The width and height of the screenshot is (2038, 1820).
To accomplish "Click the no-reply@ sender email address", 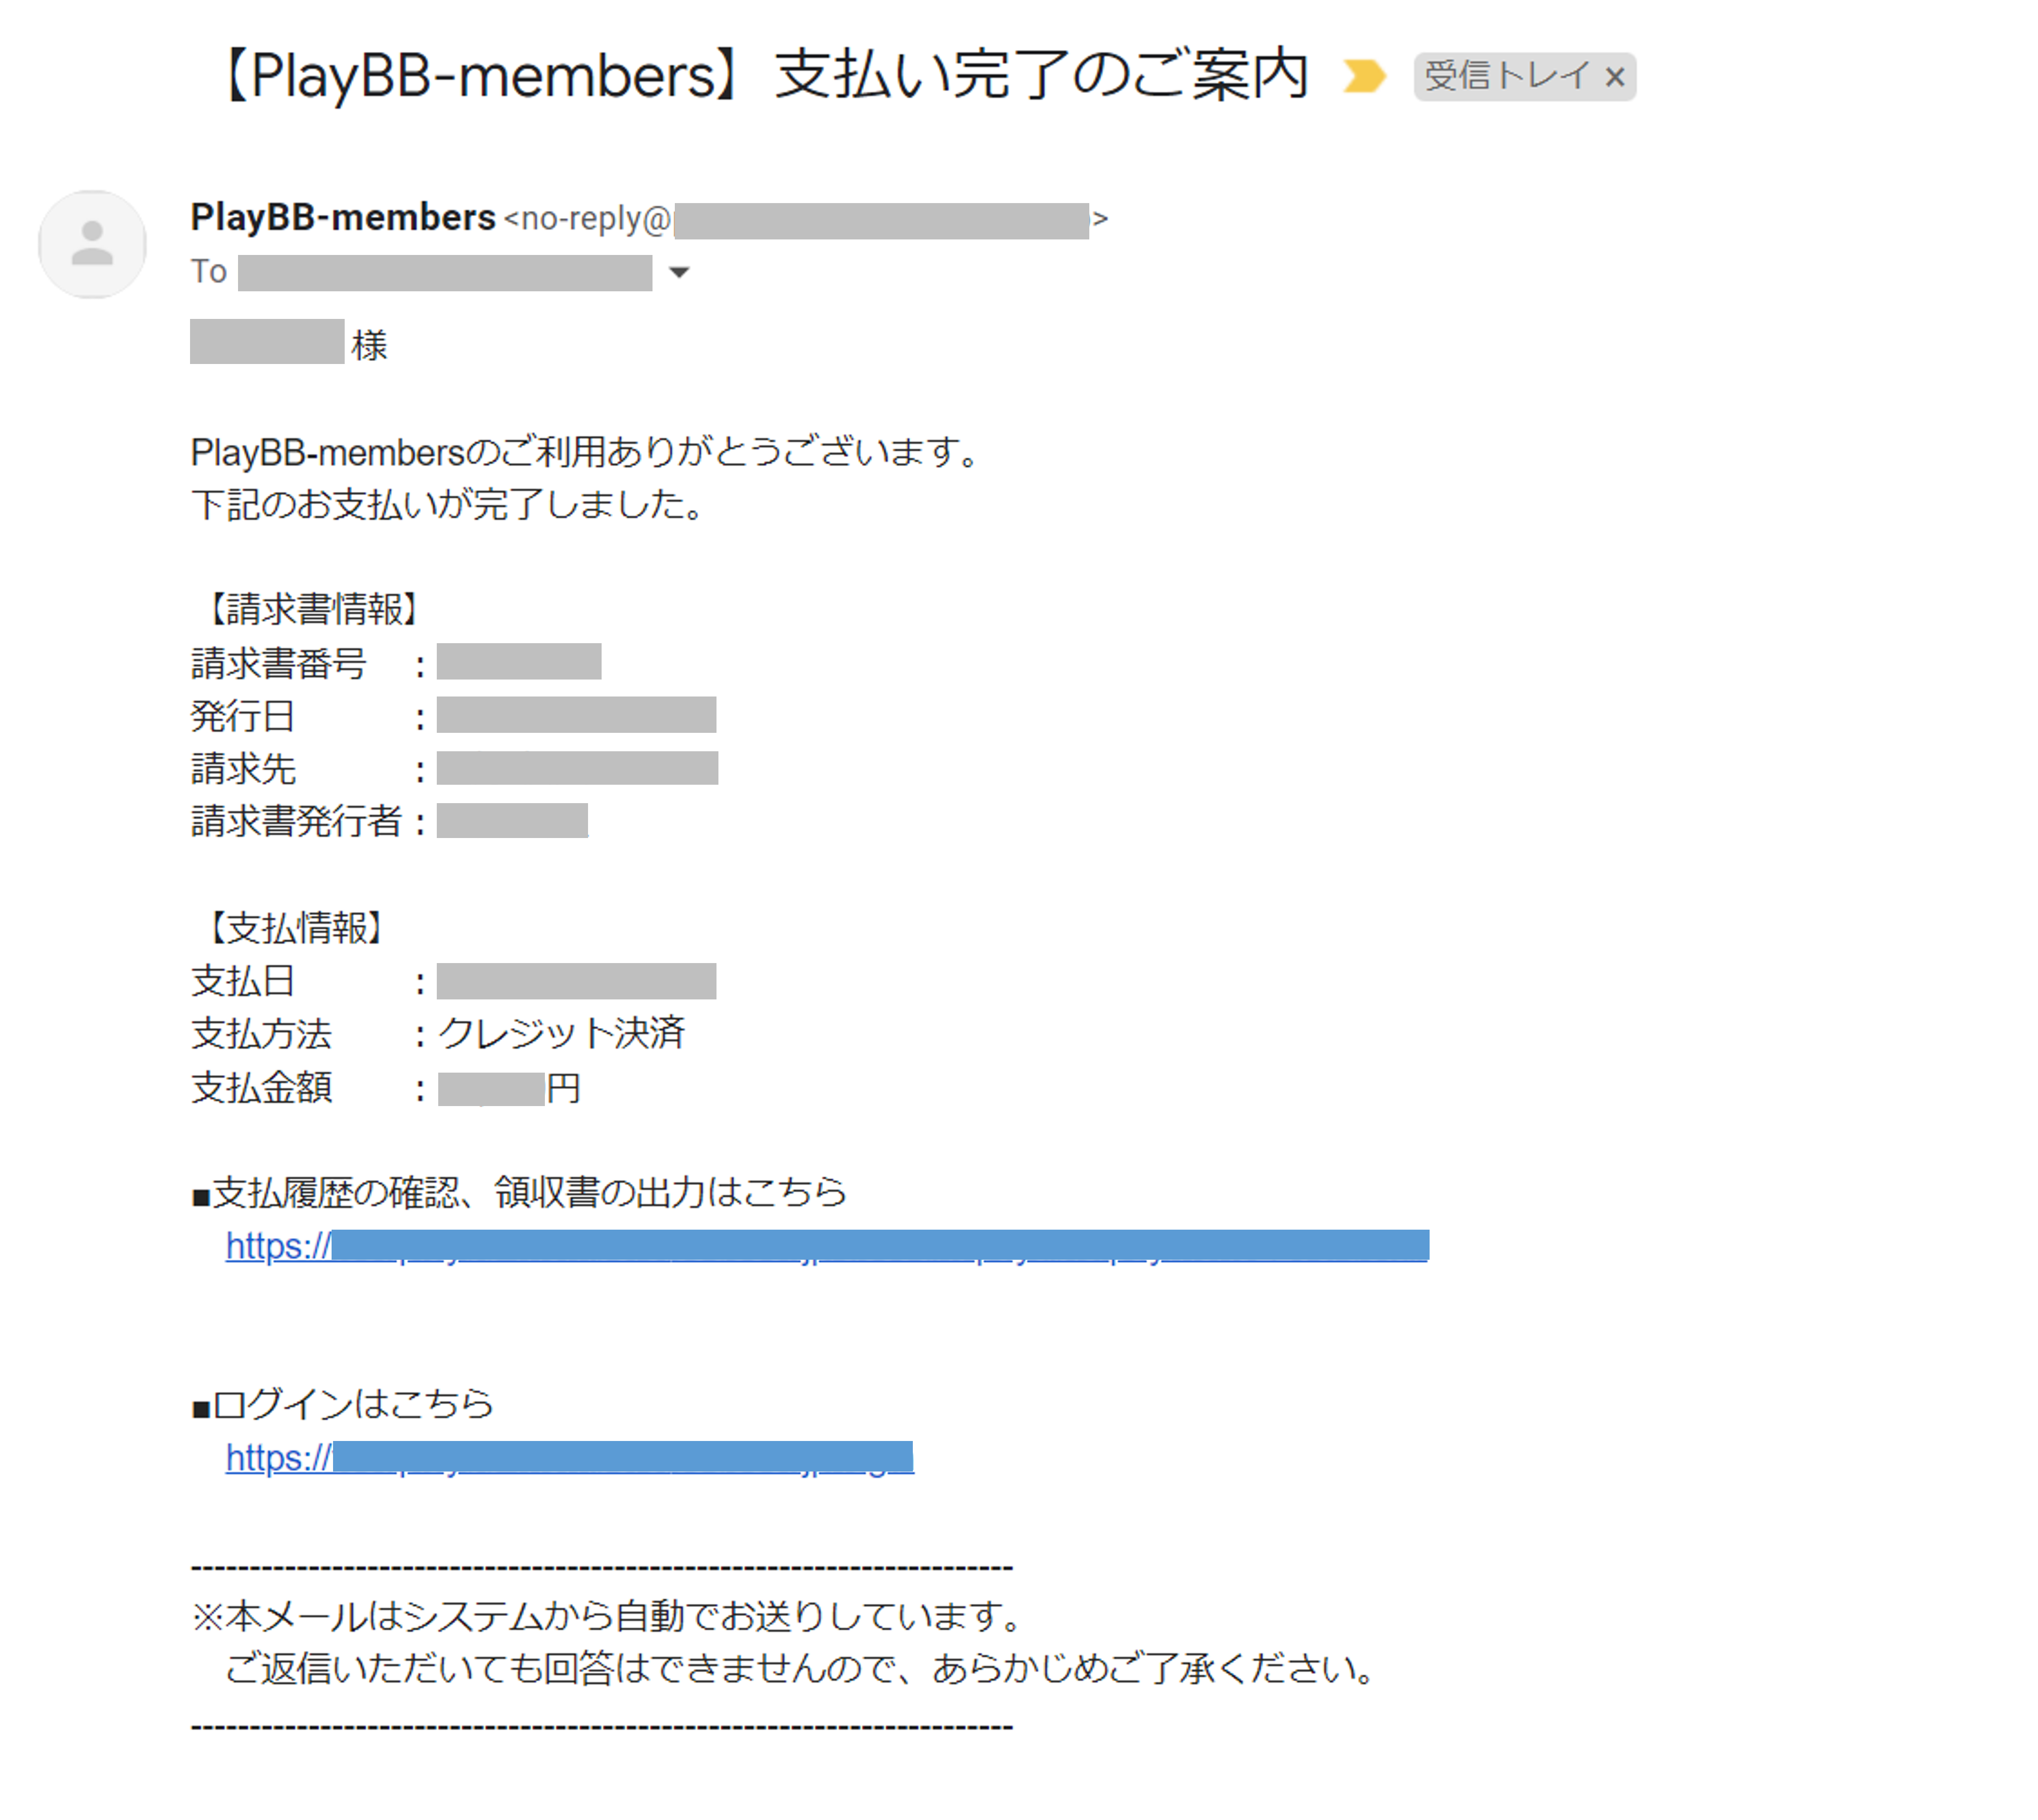I will [805, 218].
